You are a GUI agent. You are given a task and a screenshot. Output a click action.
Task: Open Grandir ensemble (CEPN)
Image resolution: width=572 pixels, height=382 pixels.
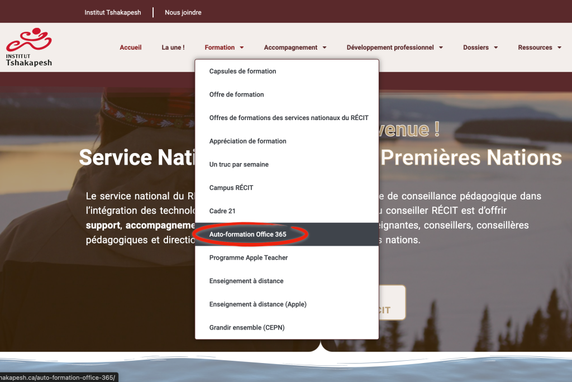[x=246, y=328]
